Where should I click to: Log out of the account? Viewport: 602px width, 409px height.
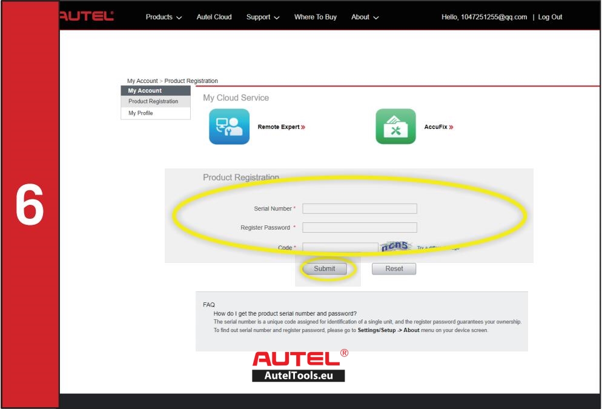point(550,17)
